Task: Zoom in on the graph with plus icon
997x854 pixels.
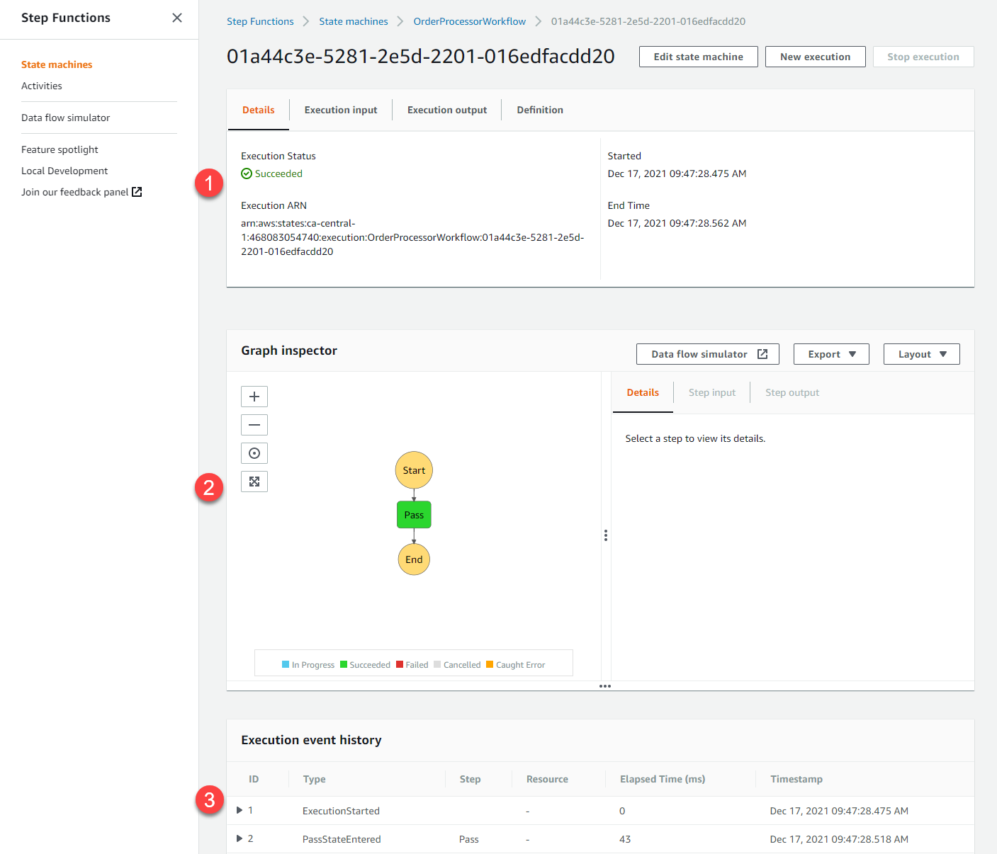Action: tap(254, 397)
